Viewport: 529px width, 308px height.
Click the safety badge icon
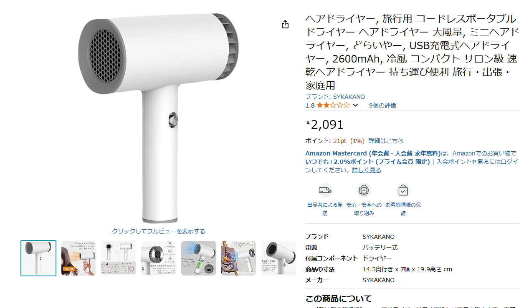pos(364,190)
